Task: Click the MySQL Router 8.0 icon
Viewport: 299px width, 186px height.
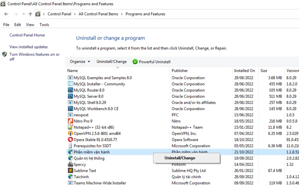Action: click(x=71, y=90)
